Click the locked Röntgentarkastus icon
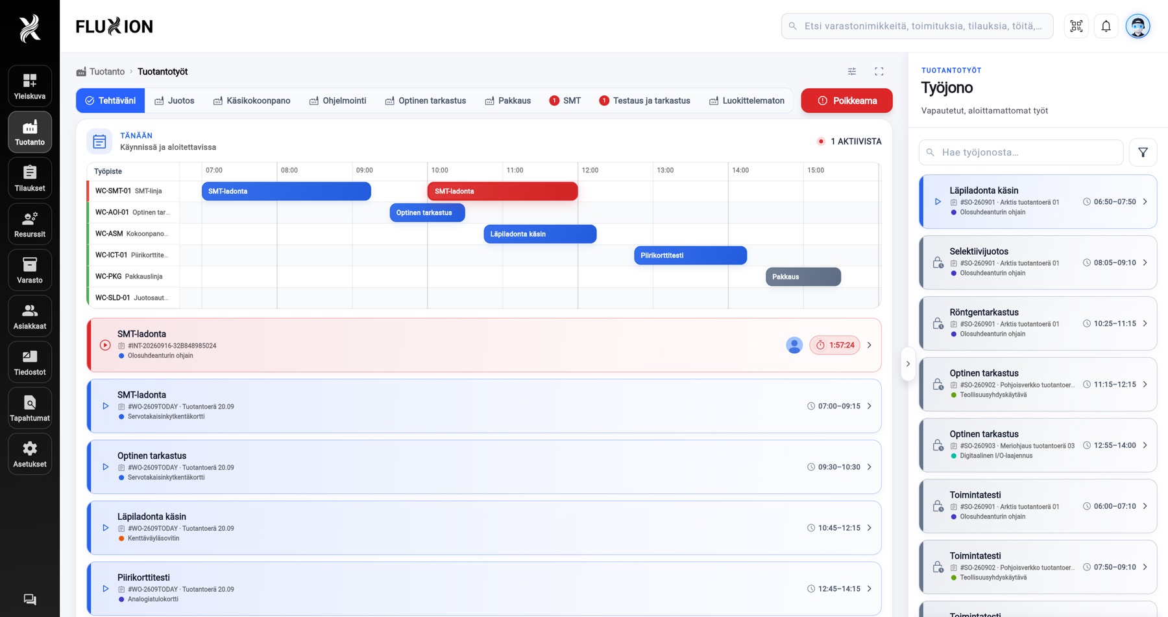1168x617 pixels. point(938,323)
